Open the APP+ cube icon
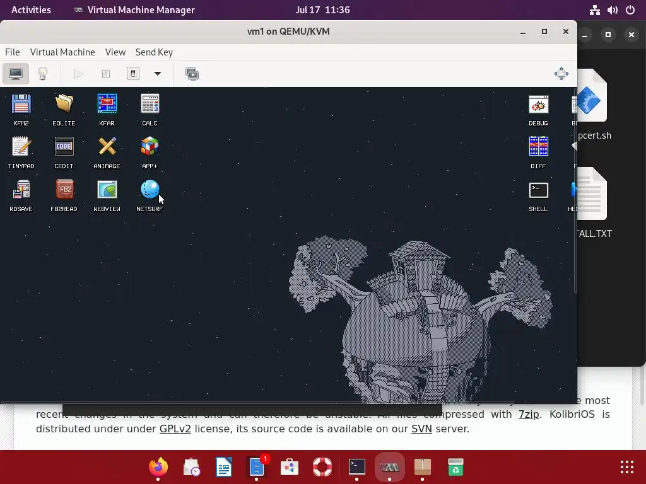 (x=150, y=153)
